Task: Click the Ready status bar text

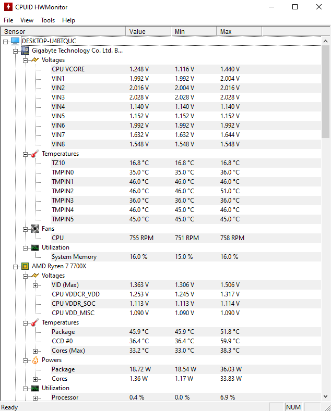Action: click(9, 407)
